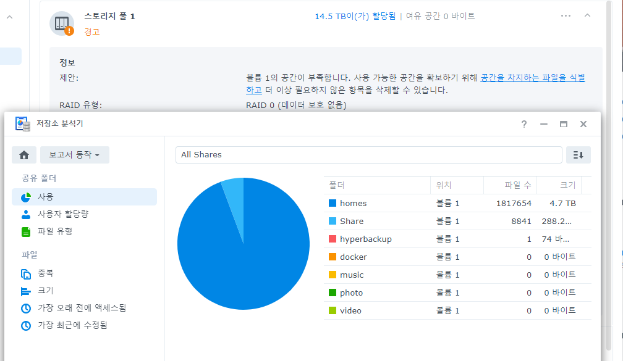Click the 14.5 TB이(가) 할당됨 text

(355, 16)
